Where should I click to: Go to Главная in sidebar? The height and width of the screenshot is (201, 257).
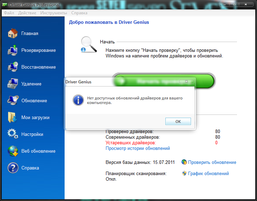coord(29,34)
